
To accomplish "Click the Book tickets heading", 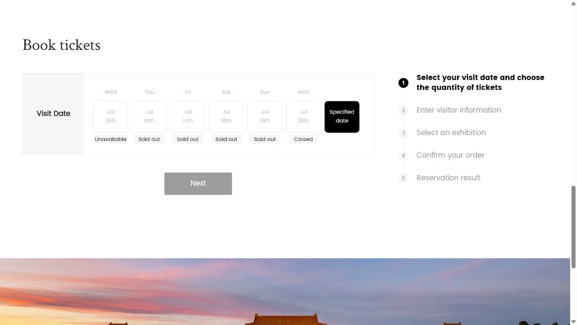I will coord(61,45).
